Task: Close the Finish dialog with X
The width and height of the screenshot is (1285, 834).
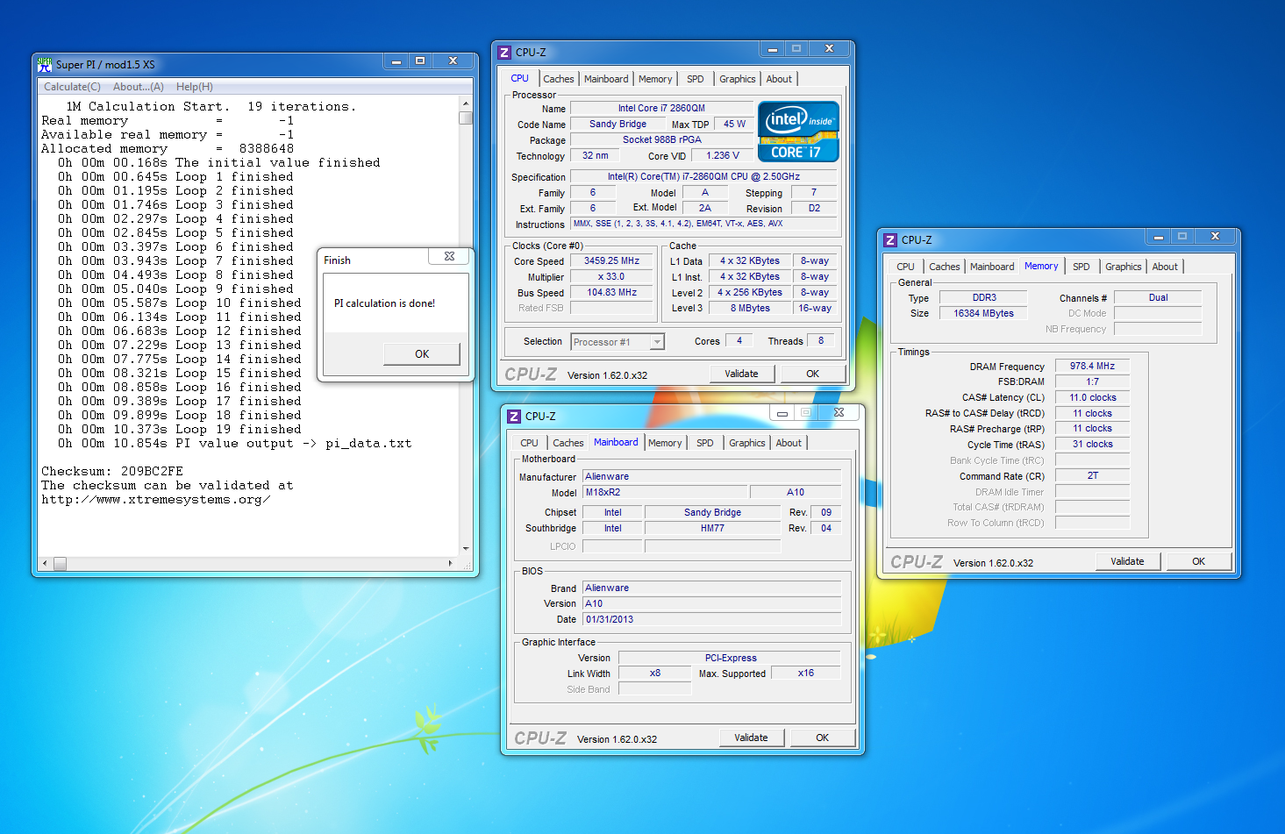Action: click(x=449, y=257)
